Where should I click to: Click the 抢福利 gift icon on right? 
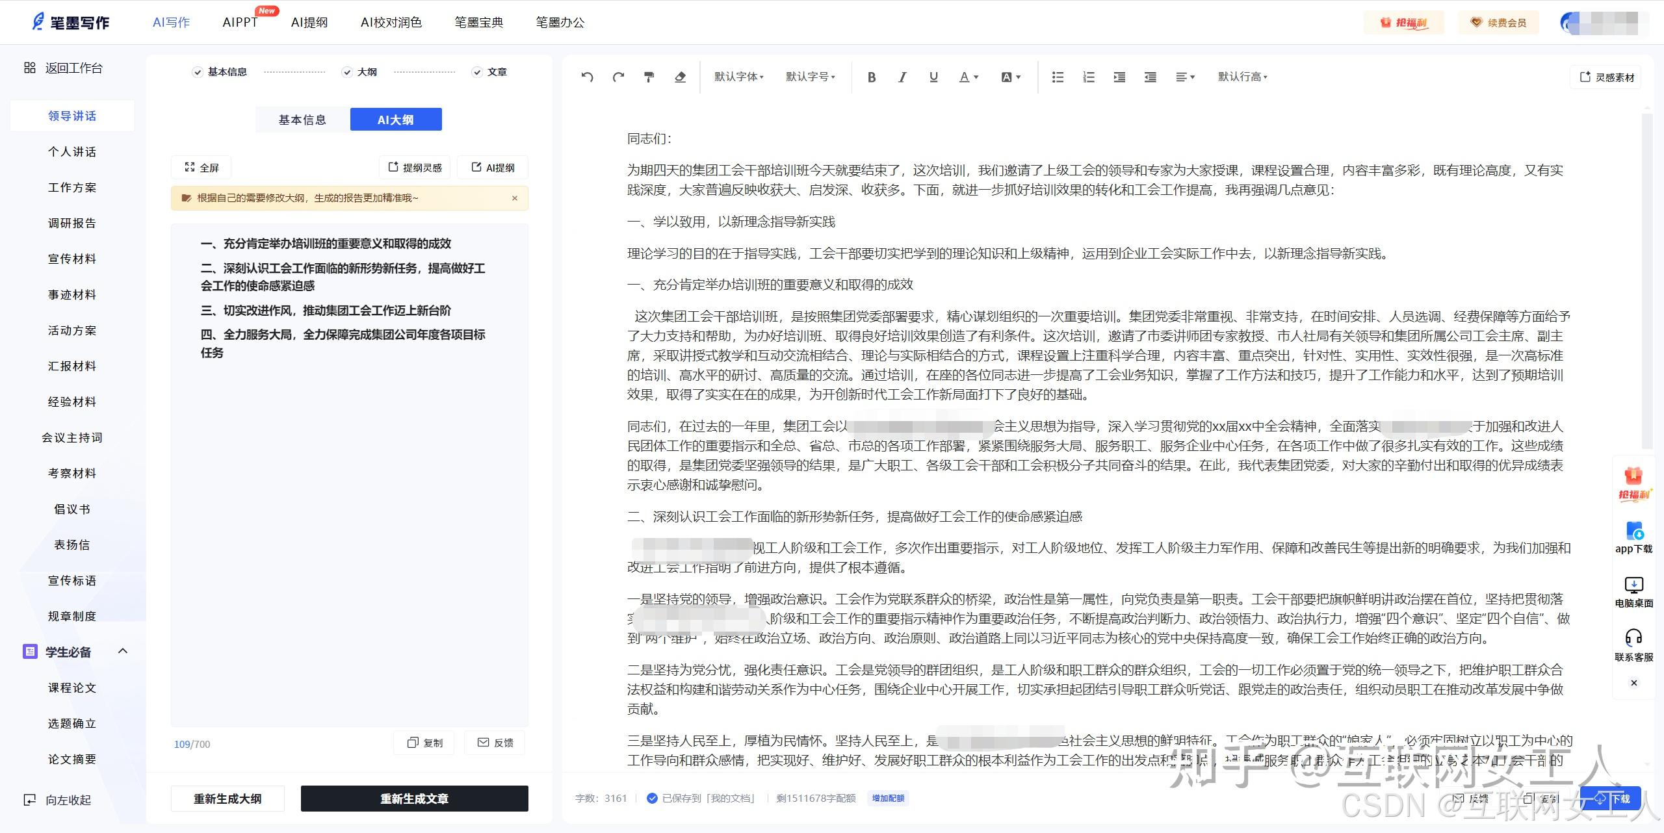[x=1633, y=484]
